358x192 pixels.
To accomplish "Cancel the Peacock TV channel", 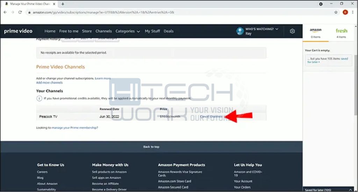I will tap(211, 117).
